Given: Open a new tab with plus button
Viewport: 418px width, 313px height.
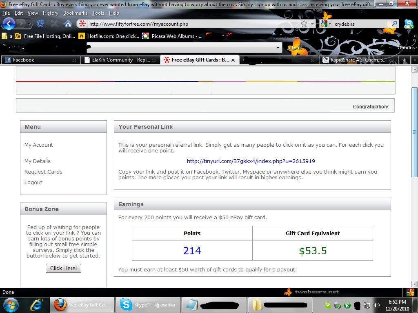Looking at the screenshot, I should point(405,60).
